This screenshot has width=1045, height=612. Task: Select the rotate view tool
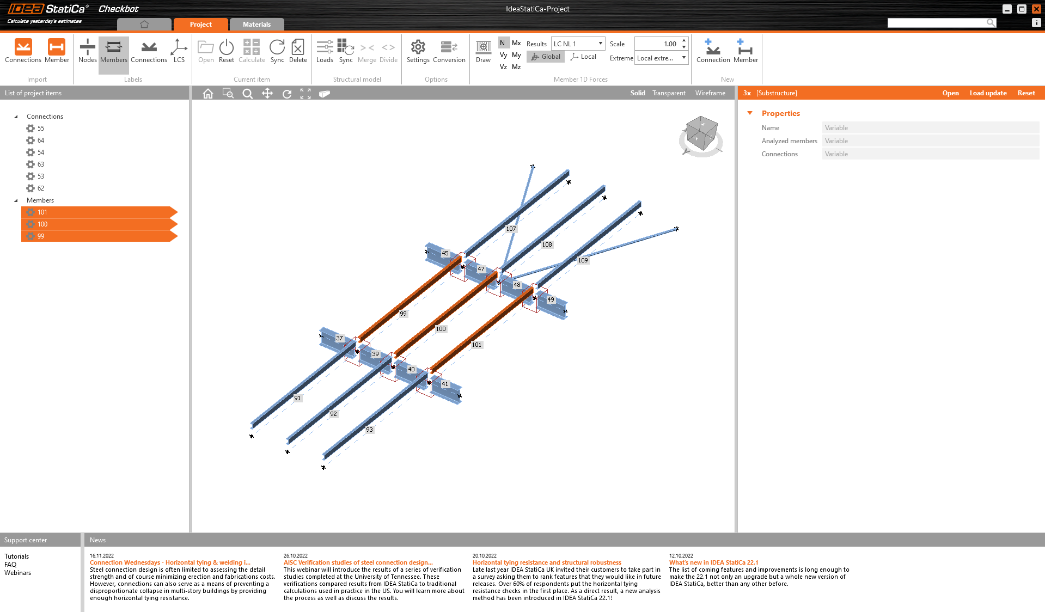coord(287,94)
